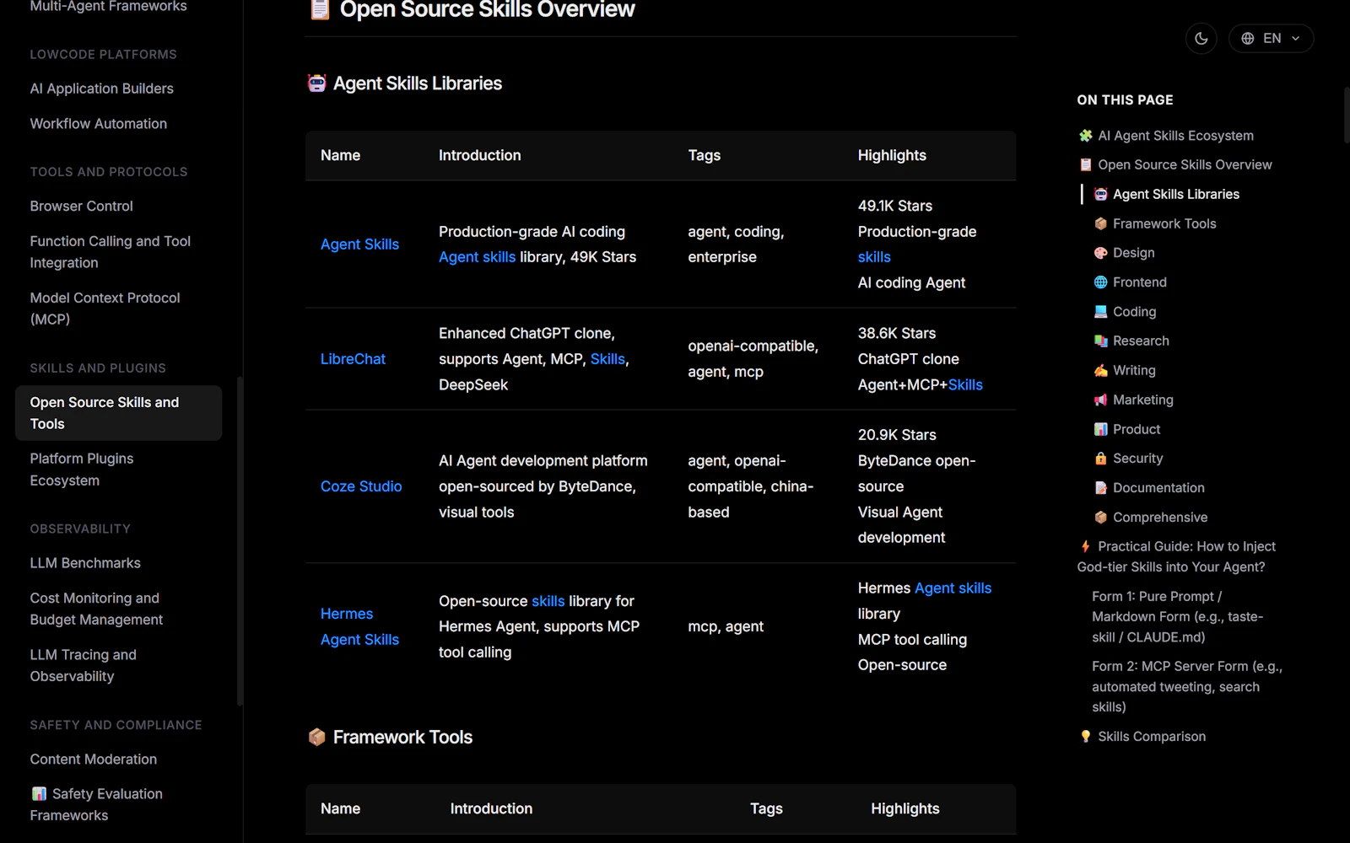This screenshot has width=1350, height=843.
Task: Click the package icon in Framework Tools heading
Action: (317, 738)
